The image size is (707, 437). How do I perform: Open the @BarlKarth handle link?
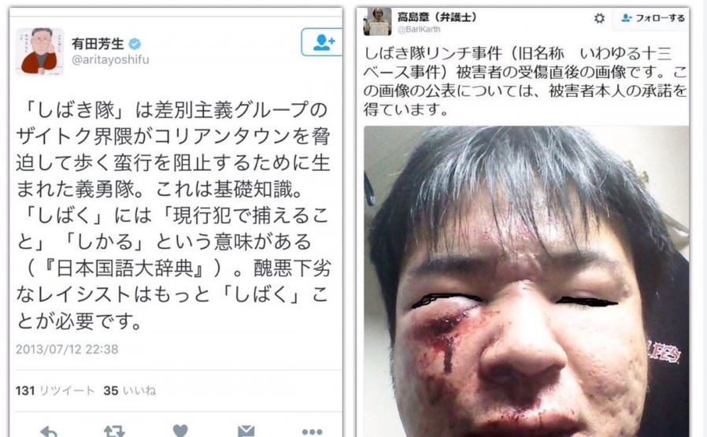[x=419, y=29]
